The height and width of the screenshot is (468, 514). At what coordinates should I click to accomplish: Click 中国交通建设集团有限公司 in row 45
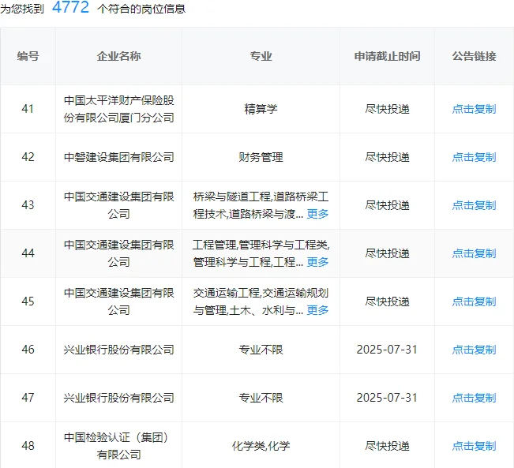tap(118, 301)
